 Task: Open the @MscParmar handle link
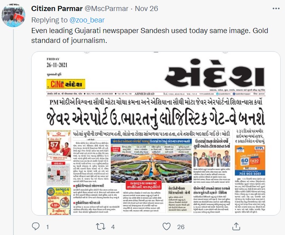tap(107, 9)
